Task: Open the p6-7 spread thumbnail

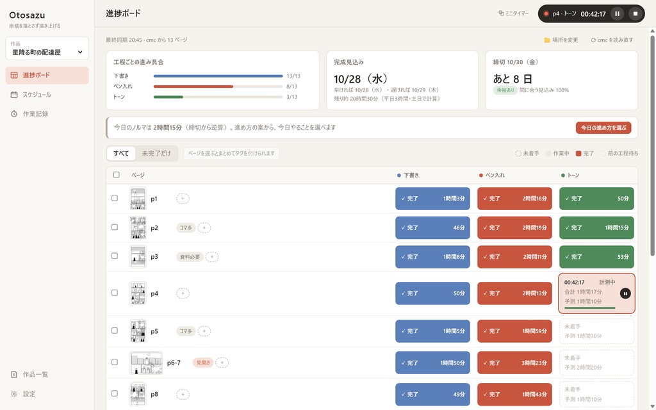Action: coord(146,363)
